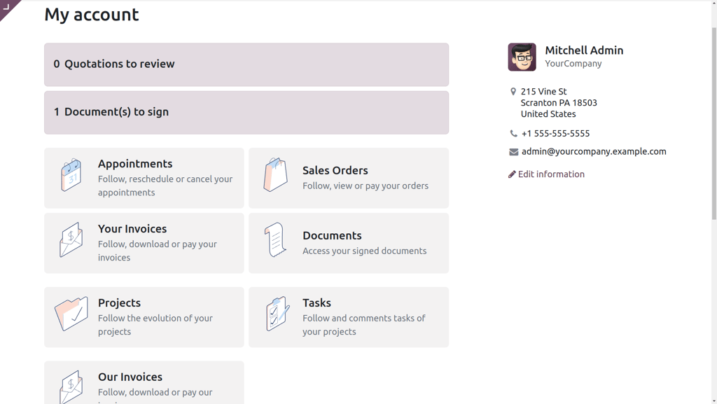Image resolution: width=717 pixels, height=404 pixels.
Task: Click the Your Invoices envelope icon
Action: [x=71, y=240]
